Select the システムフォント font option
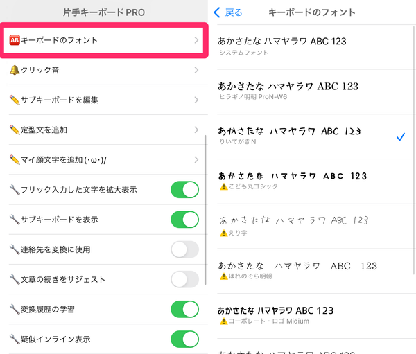Image resolution: width=416 pixels, height=354 pixels. (x=315, y=47)
